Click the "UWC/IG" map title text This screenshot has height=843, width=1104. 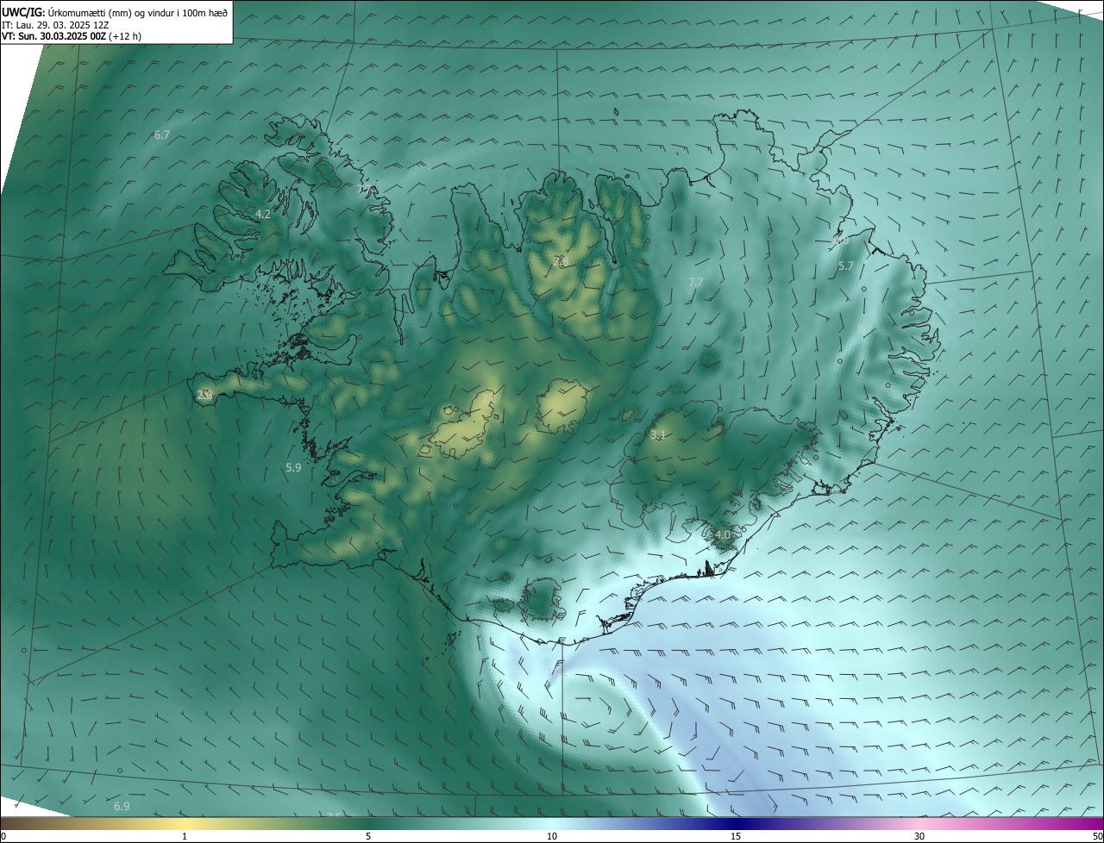click(22, 13)
